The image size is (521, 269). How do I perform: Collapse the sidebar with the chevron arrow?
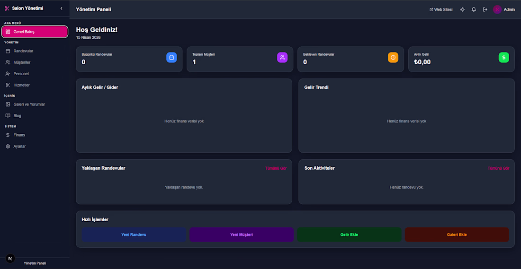[x=62, y=9]
